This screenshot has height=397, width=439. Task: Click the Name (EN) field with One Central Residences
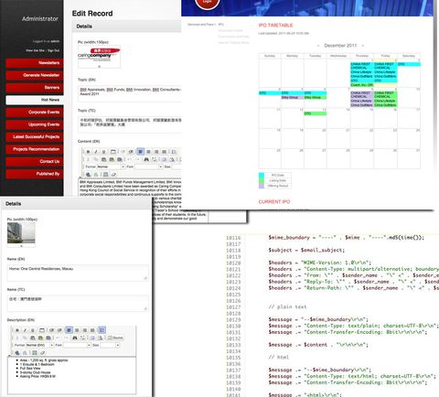tap(78, 273)
